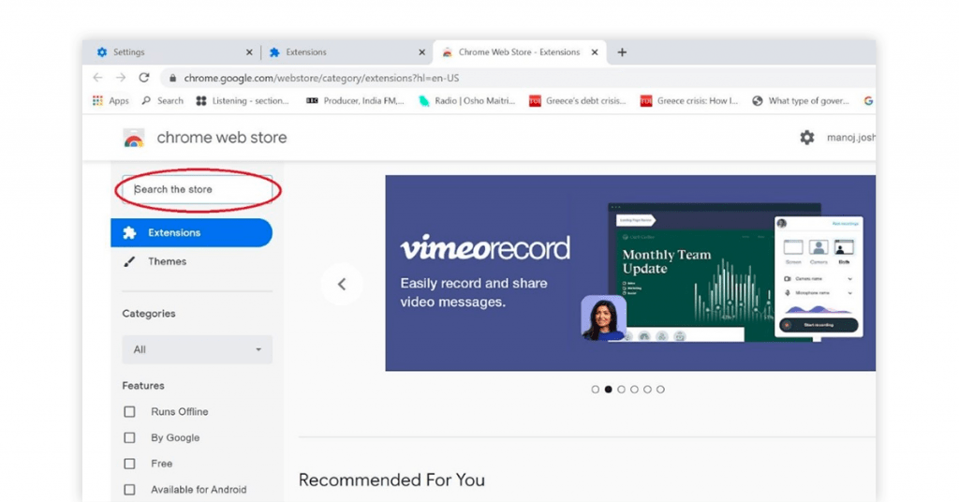This screenshot has width=959, height=502.
Task: Open a new tab with plus button
Action: pyautogui.click(x=622, y=52)
